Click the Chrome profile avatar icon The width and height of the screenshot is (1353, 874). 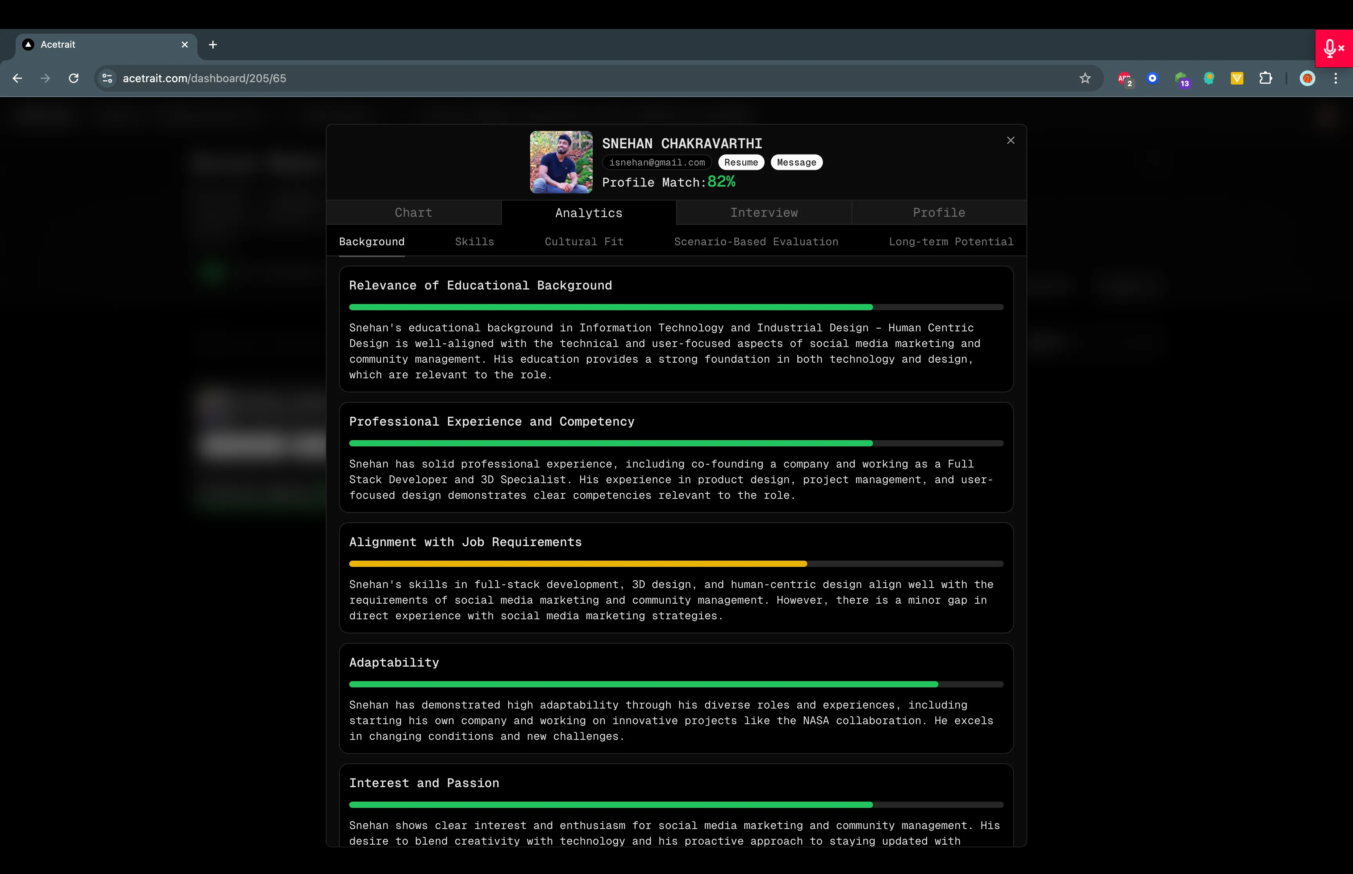tap(1308, 79)
